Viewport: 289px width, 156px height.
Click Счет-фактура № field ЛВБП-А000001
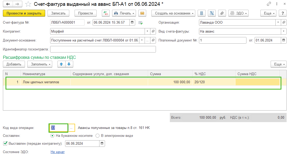[x=67, y=23]
